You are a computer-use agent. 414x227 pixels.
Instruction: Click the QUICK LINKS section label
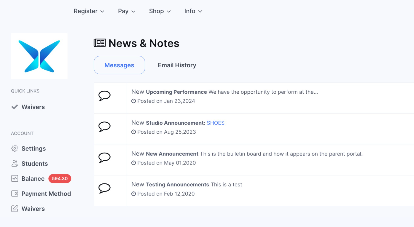coord(25,91)
